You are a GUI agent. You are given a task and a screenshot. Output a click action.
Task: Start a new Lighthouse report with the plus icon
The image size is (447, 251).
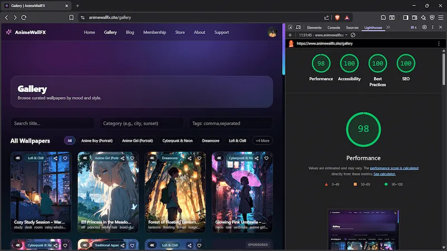pos(290,35)
